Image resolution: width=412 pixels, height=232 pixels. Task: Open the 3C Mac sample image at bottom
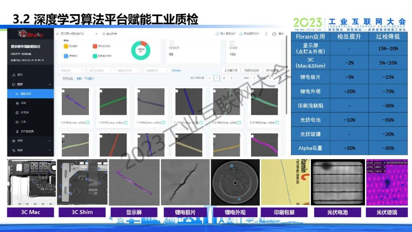pyautogui.click(x=31, y=182)
